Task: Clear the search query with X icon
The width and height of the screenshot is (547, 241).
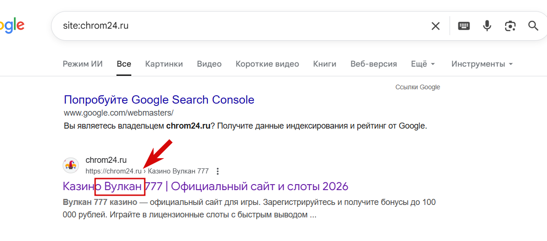Action: coord(435,26)
